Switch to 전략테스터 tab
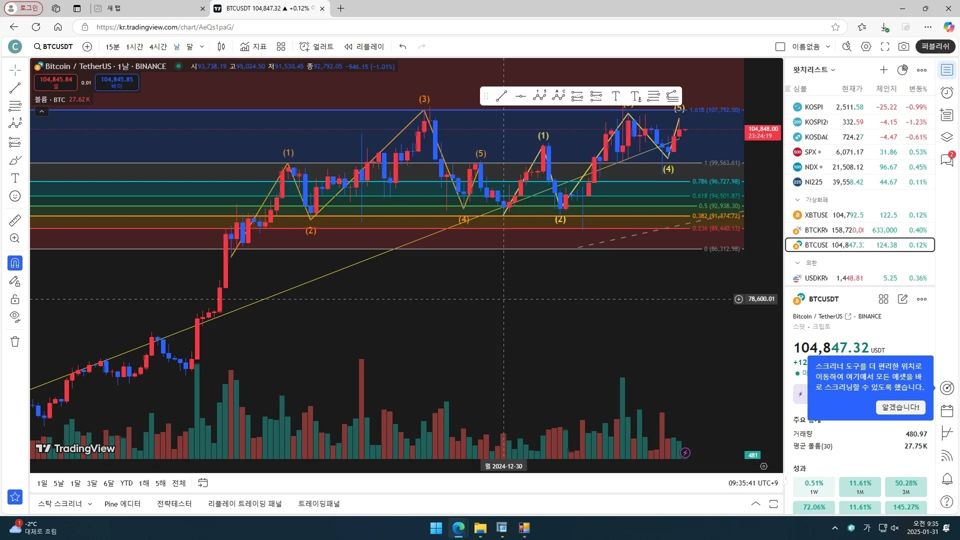This screenshot has width=960, height=540. (x=174, y=503)
